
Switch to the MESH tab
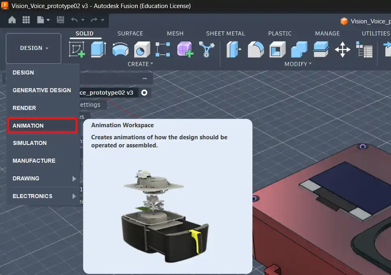[x=175, y=33]
